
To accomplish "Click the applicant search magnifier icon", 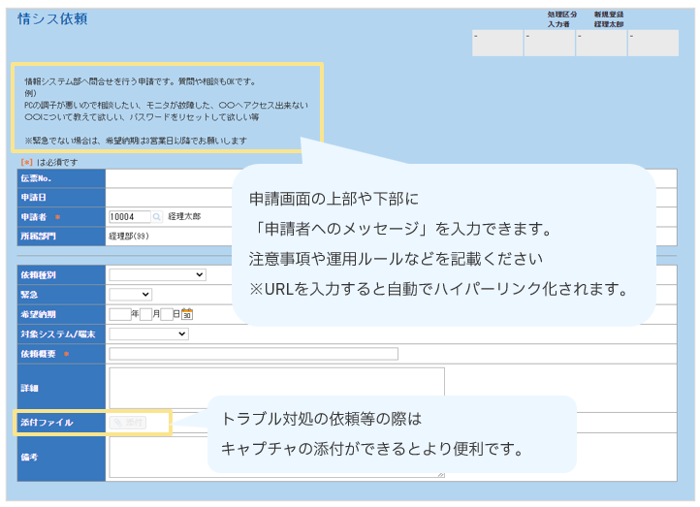I will click(x=158, y=217).
